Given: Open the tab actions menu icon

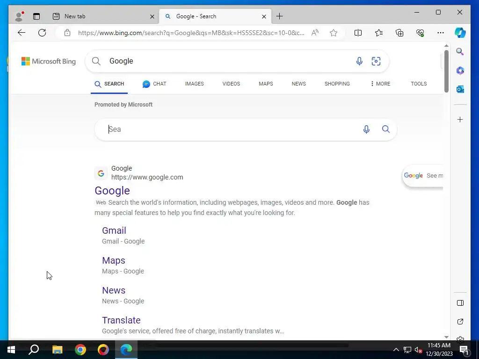Looking at the screenshot, I should (x=36, y=16).
